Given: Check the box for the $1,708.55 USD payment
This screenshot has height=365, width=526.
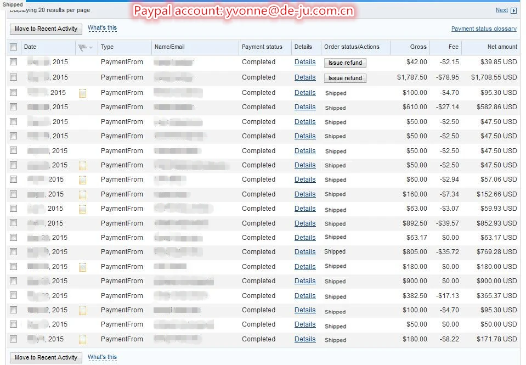Looking at the screenshot, I should 13,77.
